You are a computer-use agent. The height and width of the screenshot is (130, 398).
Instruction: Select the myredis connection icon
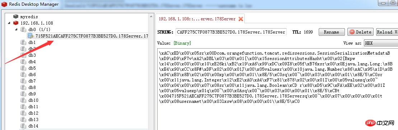[x=16, y=17]
